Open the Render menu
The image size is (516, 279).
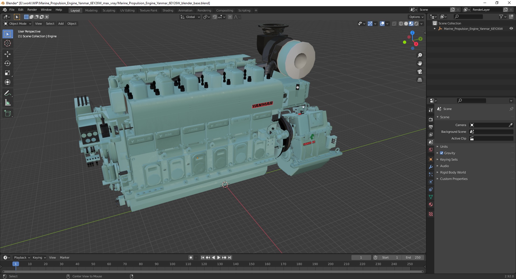coord(32,10)
